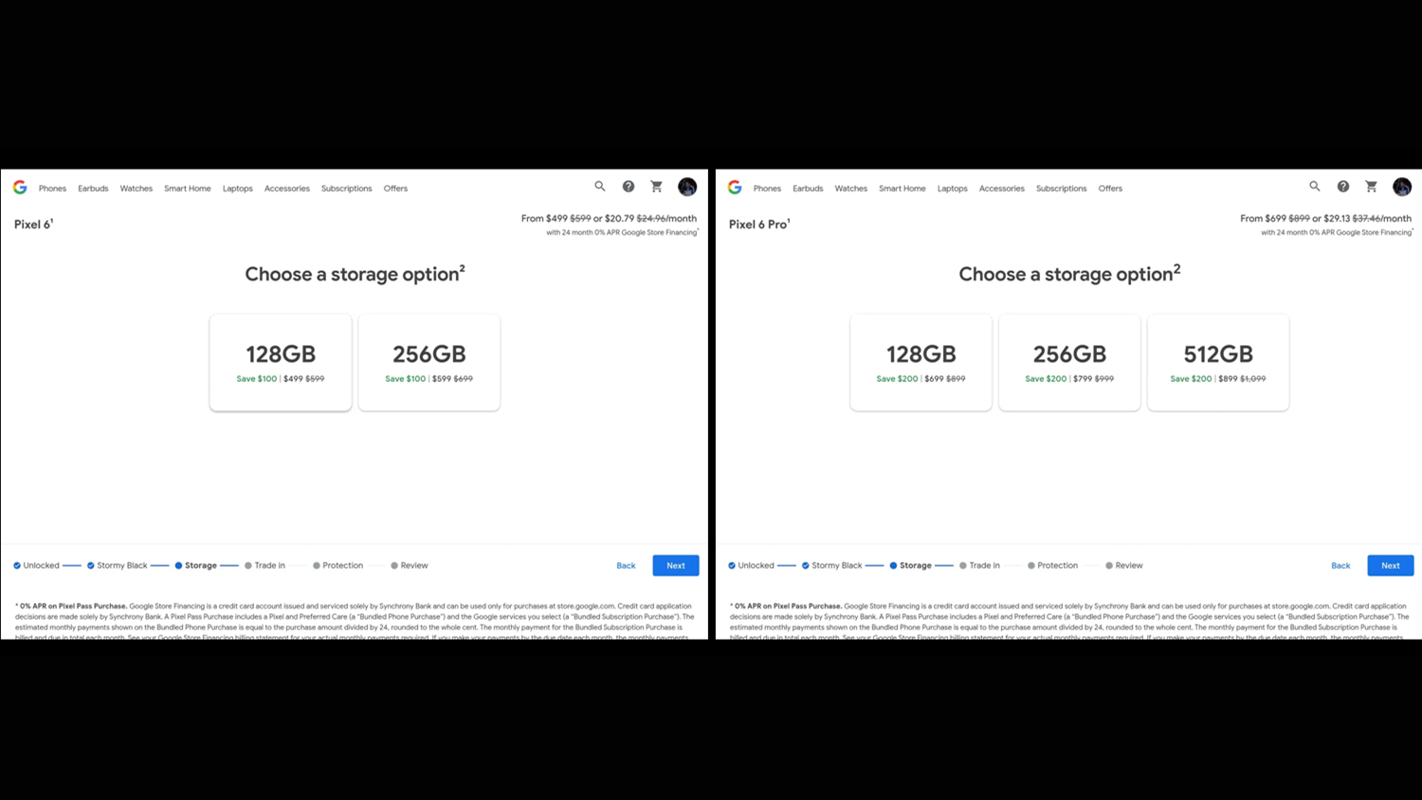This screenshot has height=800, width=1422.
Task: Choose 256GB storage for Pixel 6 Pro
Action: click(x=1069, y=363)
